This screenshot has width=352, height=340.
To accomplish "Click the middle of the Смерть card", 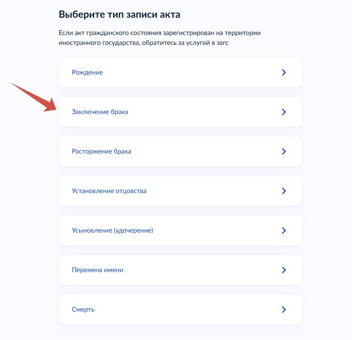I will (x=181, y=310).
